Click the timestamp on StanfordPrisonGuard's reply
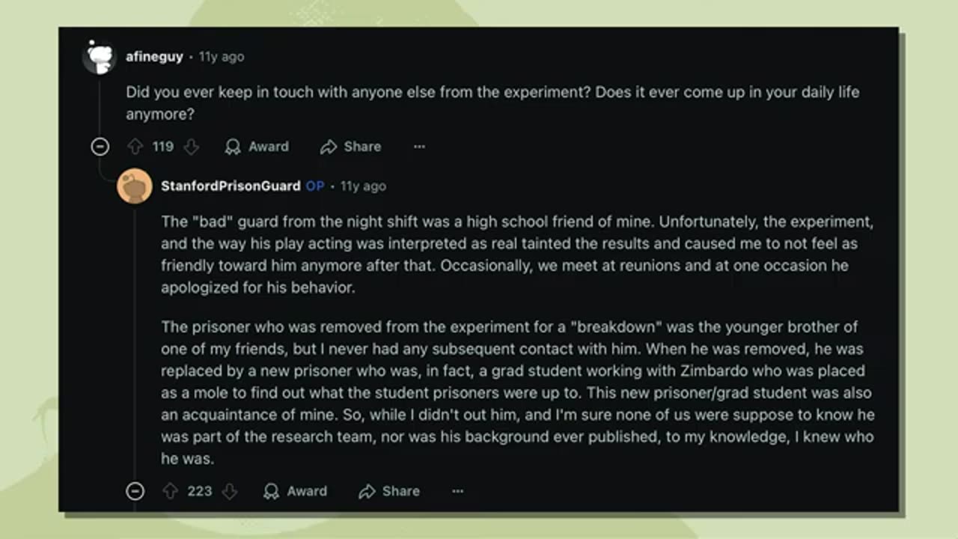This screenshot has height=539, width=958. click(x=363, y=186)
